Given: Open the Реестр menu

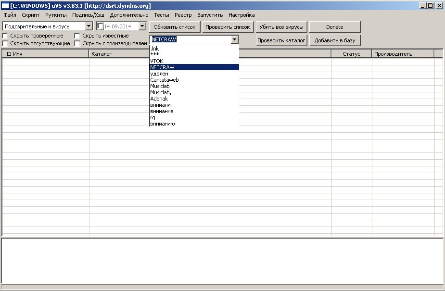Looking at the screenshot, I should pyautogui.click(x=183, y=15).
